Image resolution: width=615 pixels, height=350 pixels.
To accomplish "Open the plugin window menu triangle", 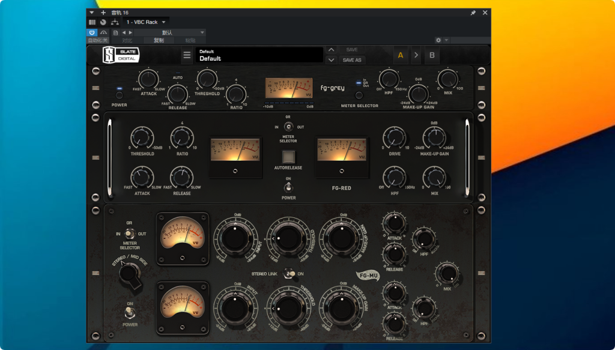I will pos(92,13).
